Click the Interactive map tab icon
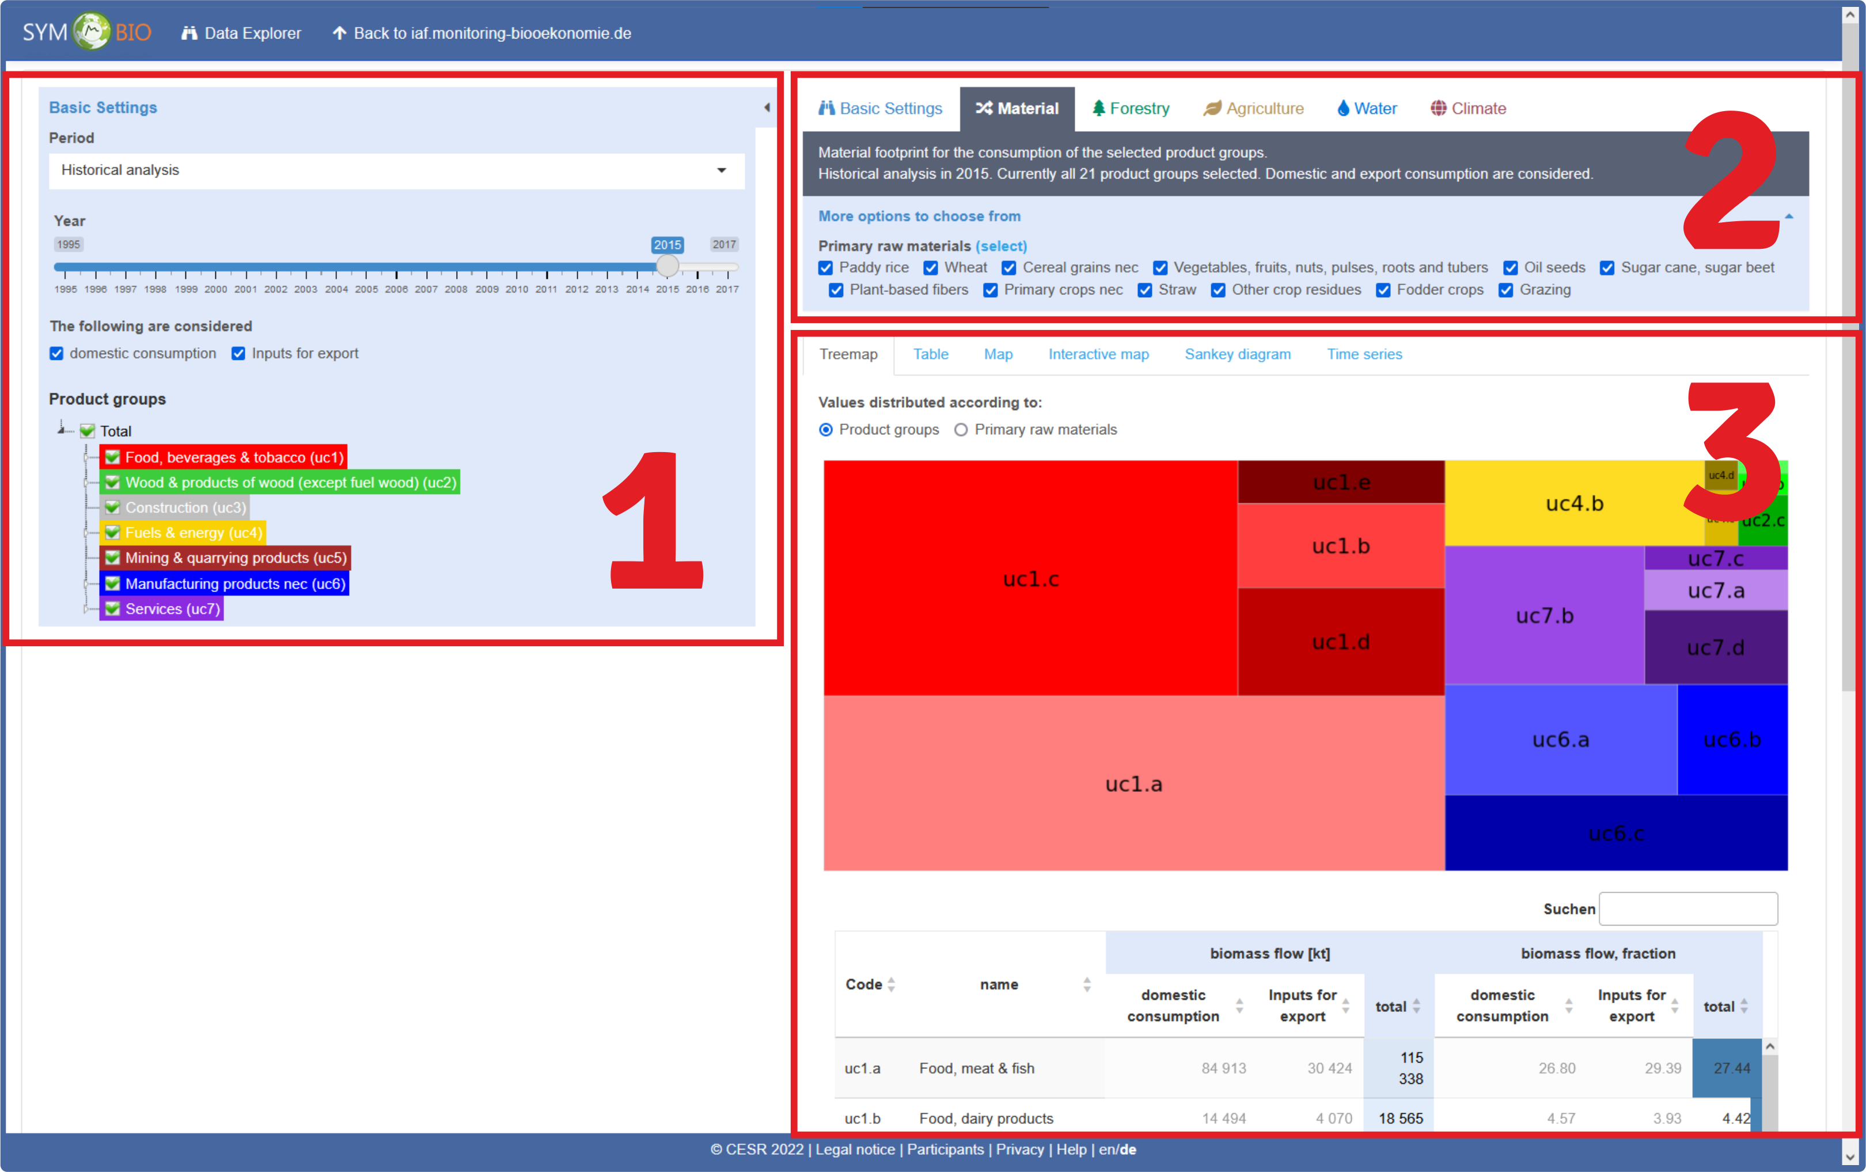Screen dimensions: 1866x1172 click(x=1097, y=354)
